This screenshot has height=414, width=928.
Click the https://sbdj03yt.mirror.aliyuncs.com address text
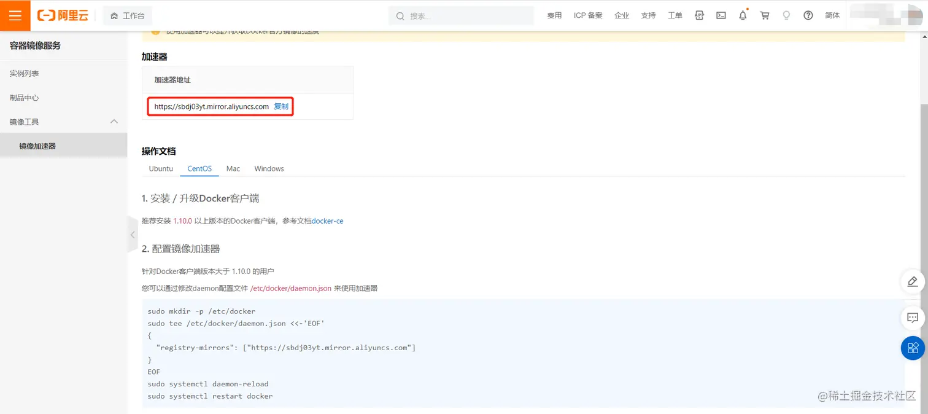tap(211, 106)
